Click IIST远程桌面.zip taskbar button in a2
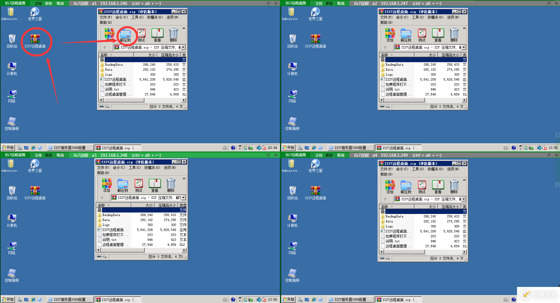The image size is (560, 303). [399, 148]
